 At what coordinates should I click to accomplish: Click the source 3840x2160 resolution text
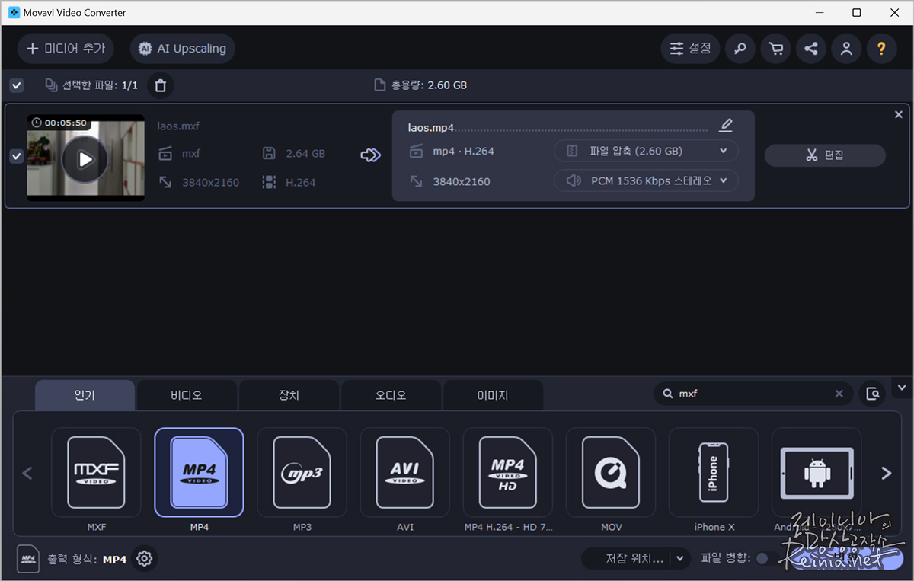pyautogui.click(x=210, y=182)
